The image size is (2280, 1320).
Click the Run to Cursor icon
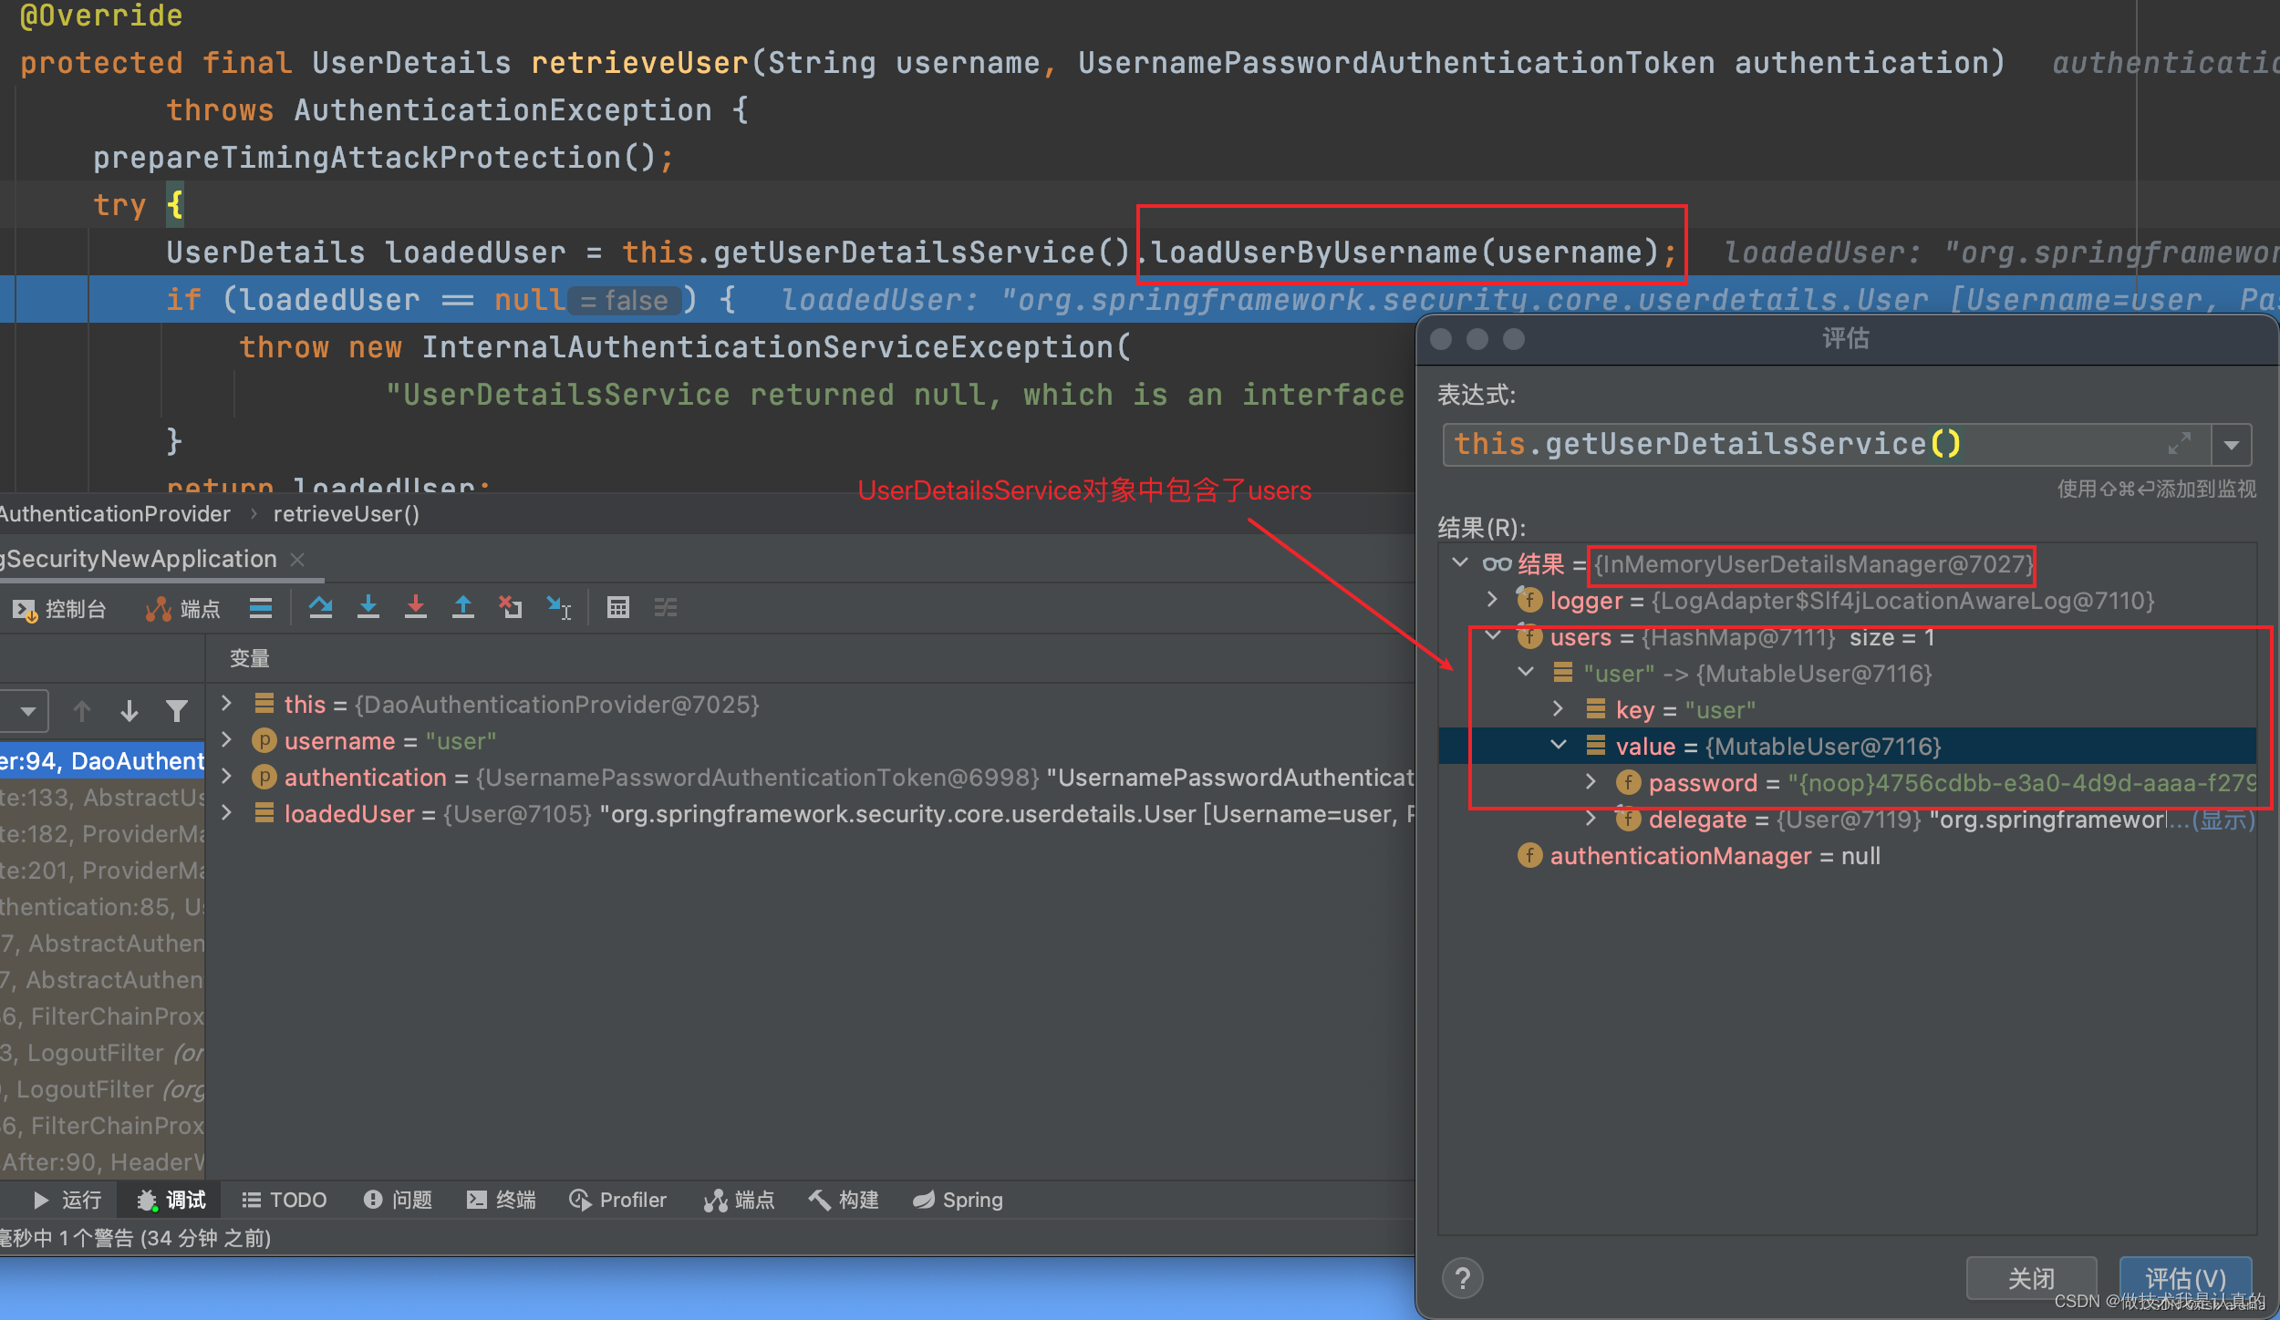tap(558, 607)
